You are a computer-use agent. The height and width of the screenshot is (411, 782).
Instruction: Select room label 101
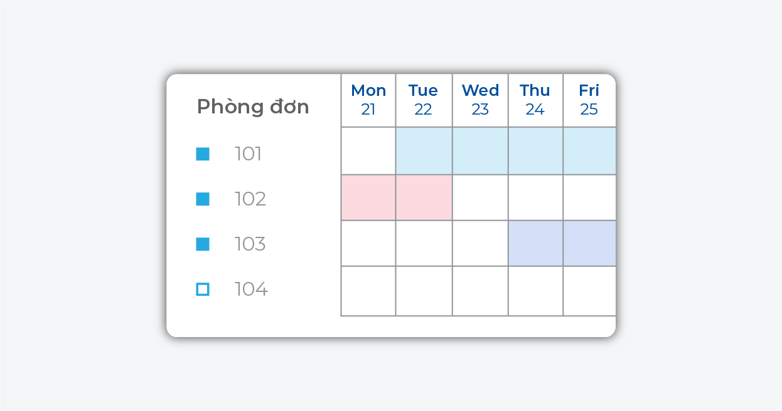pyautogui.click(x=248, y=154)
